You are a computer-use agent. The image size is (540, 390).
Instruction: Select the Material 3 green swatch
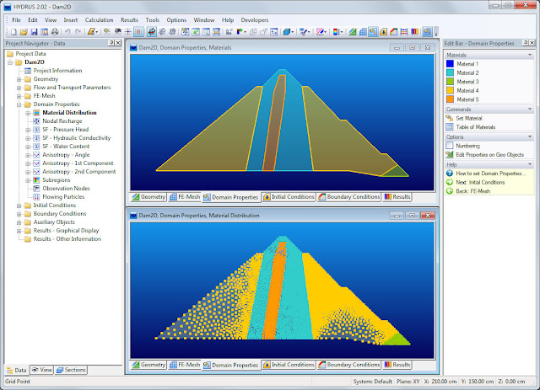pos(450,82)
